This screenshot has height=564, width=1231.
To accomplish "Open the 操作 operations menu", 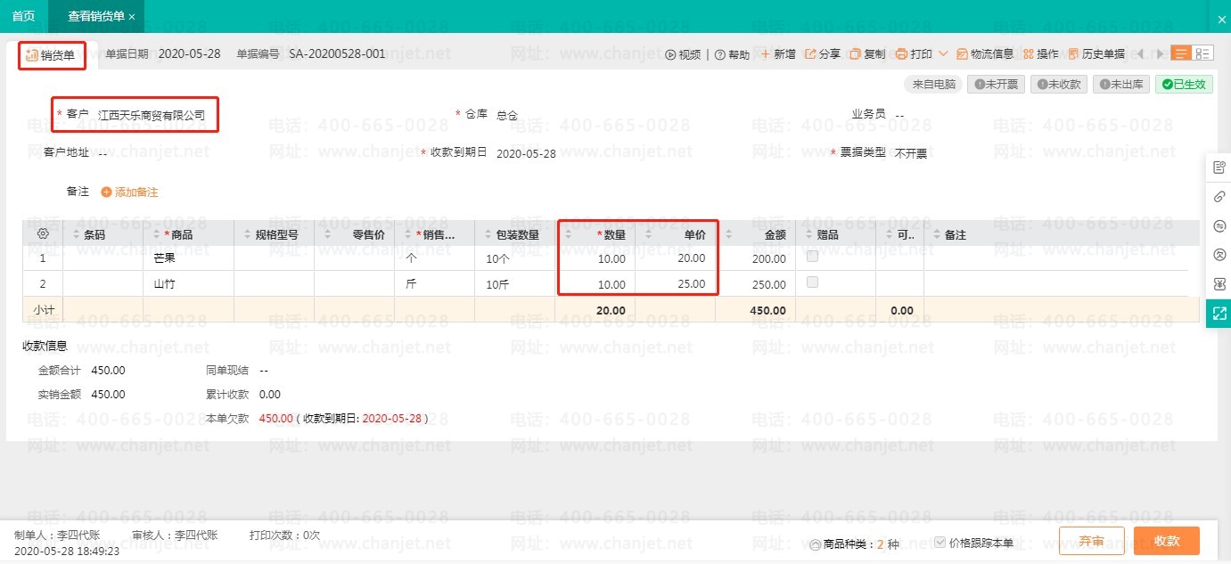I will pos(1041,54).
